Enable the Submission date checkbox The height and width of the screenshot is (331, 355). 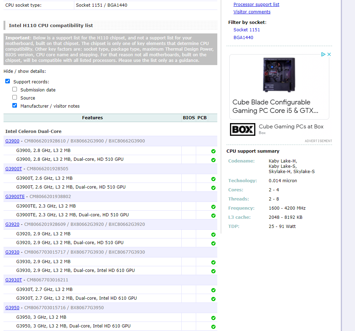(15, 89)
